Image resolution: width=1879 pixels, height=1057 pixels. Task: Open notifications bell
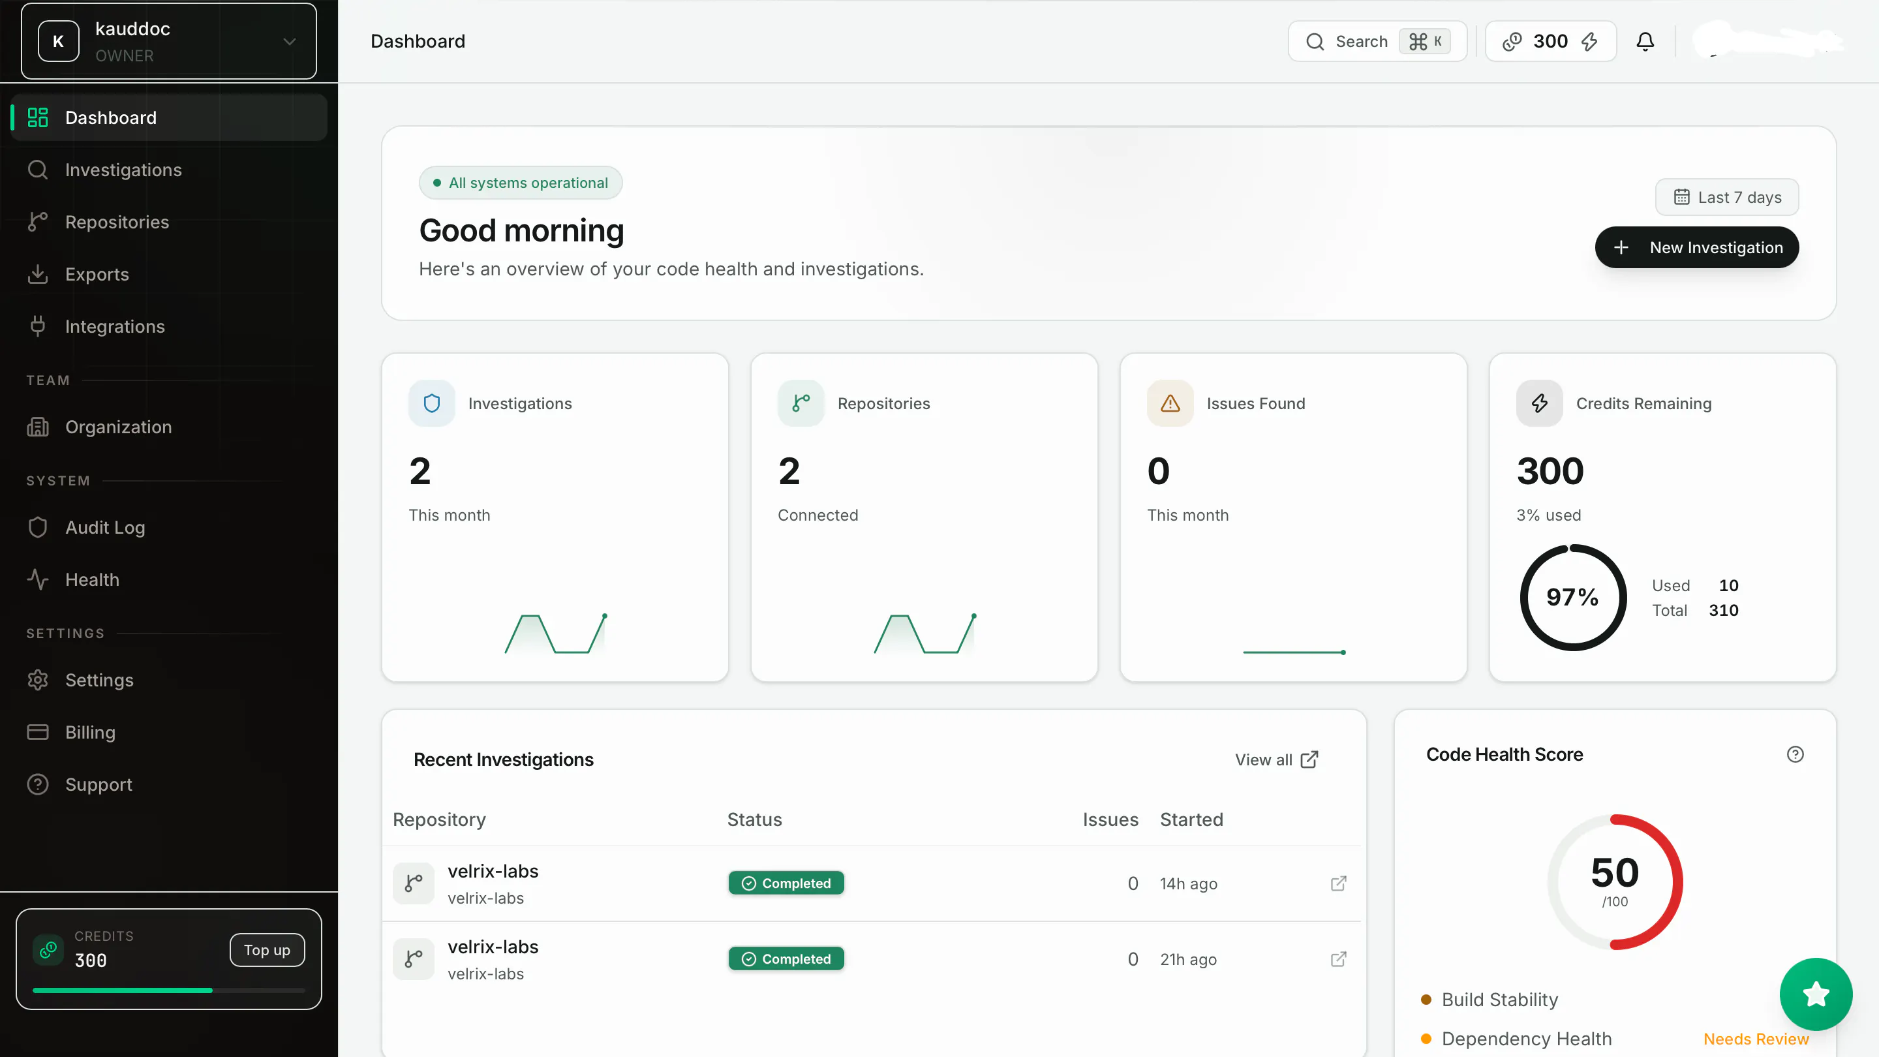[1645, 42]
